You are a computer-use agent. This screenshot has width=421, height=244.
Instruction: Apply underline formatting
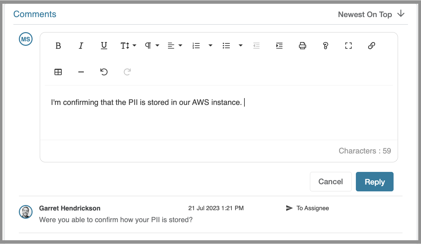(104, 45)
